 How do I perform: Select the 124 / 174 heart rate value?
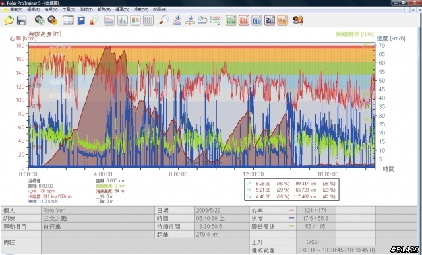click(316, 210)
